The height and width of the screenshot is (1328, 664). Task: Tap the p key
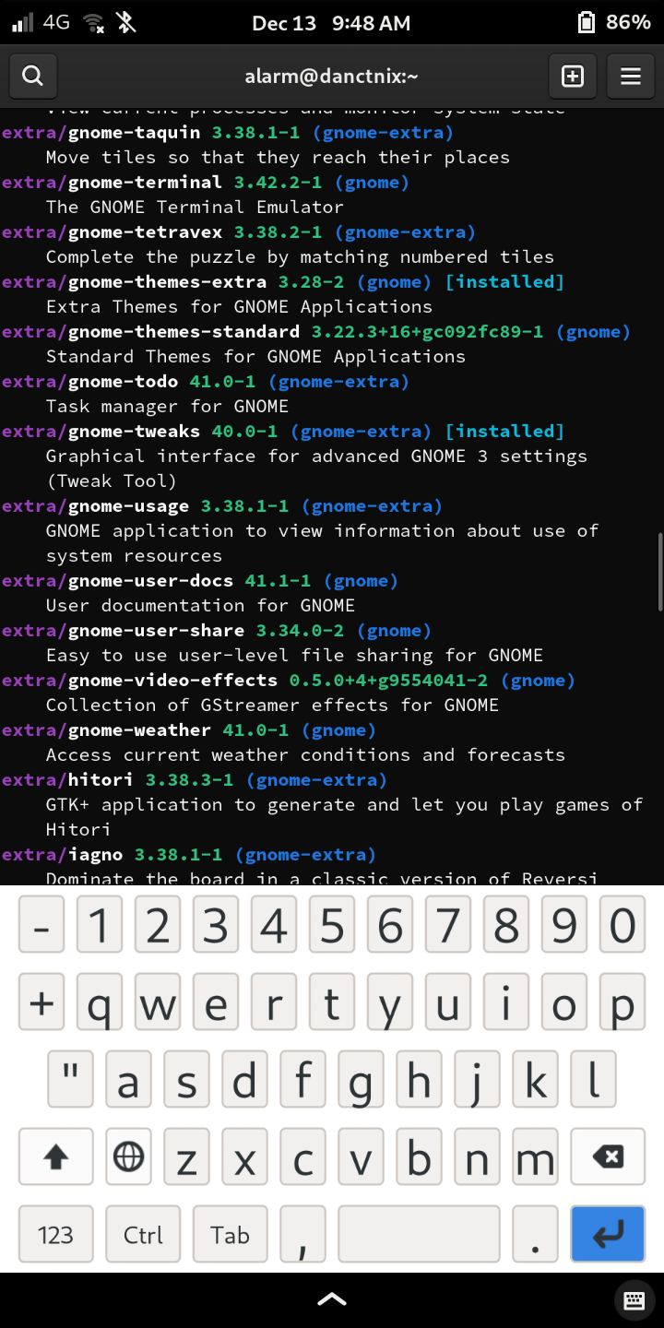pyautogui.click(x=622, y=1002)
